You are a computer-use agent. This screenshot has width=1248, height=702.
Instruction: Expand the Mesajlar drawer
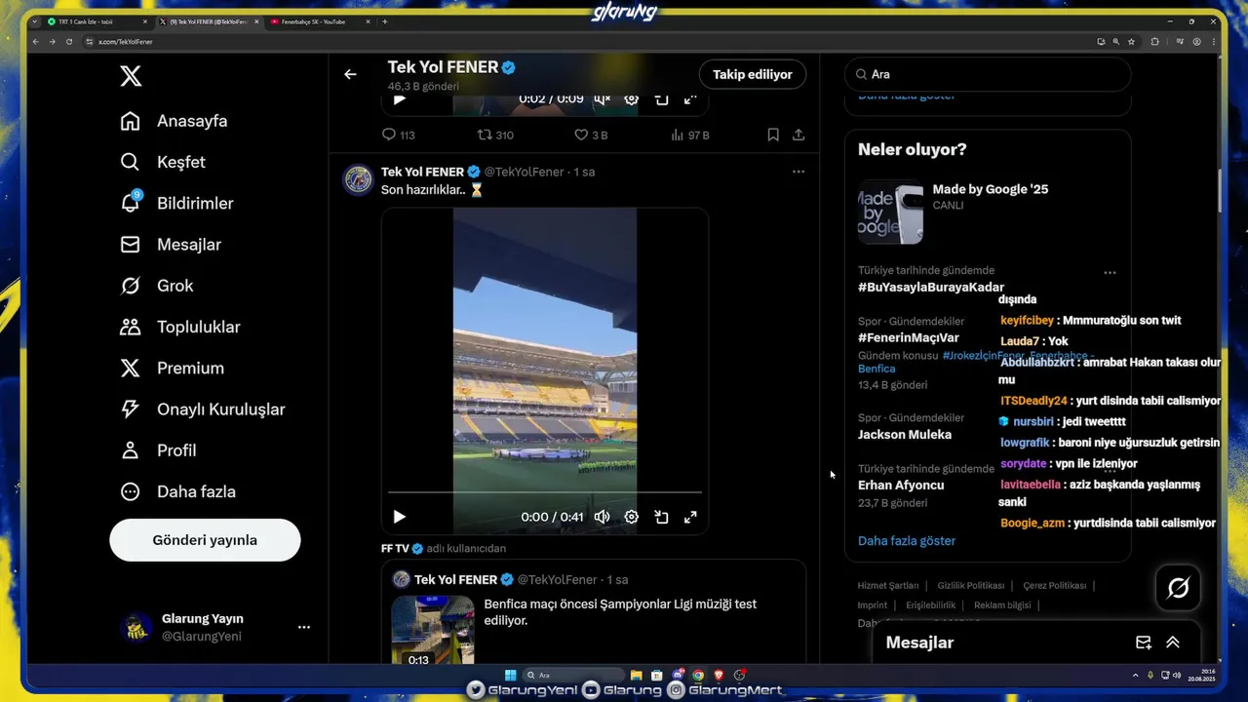(1173, 643)
